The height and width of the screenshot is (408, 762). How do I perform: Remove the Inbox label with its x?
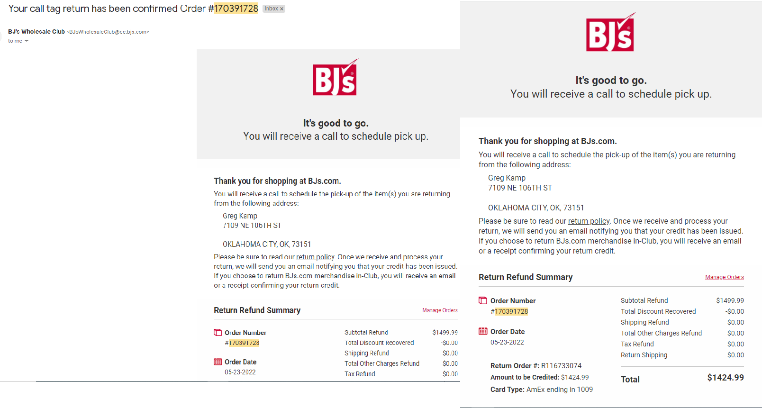point(281,9)
